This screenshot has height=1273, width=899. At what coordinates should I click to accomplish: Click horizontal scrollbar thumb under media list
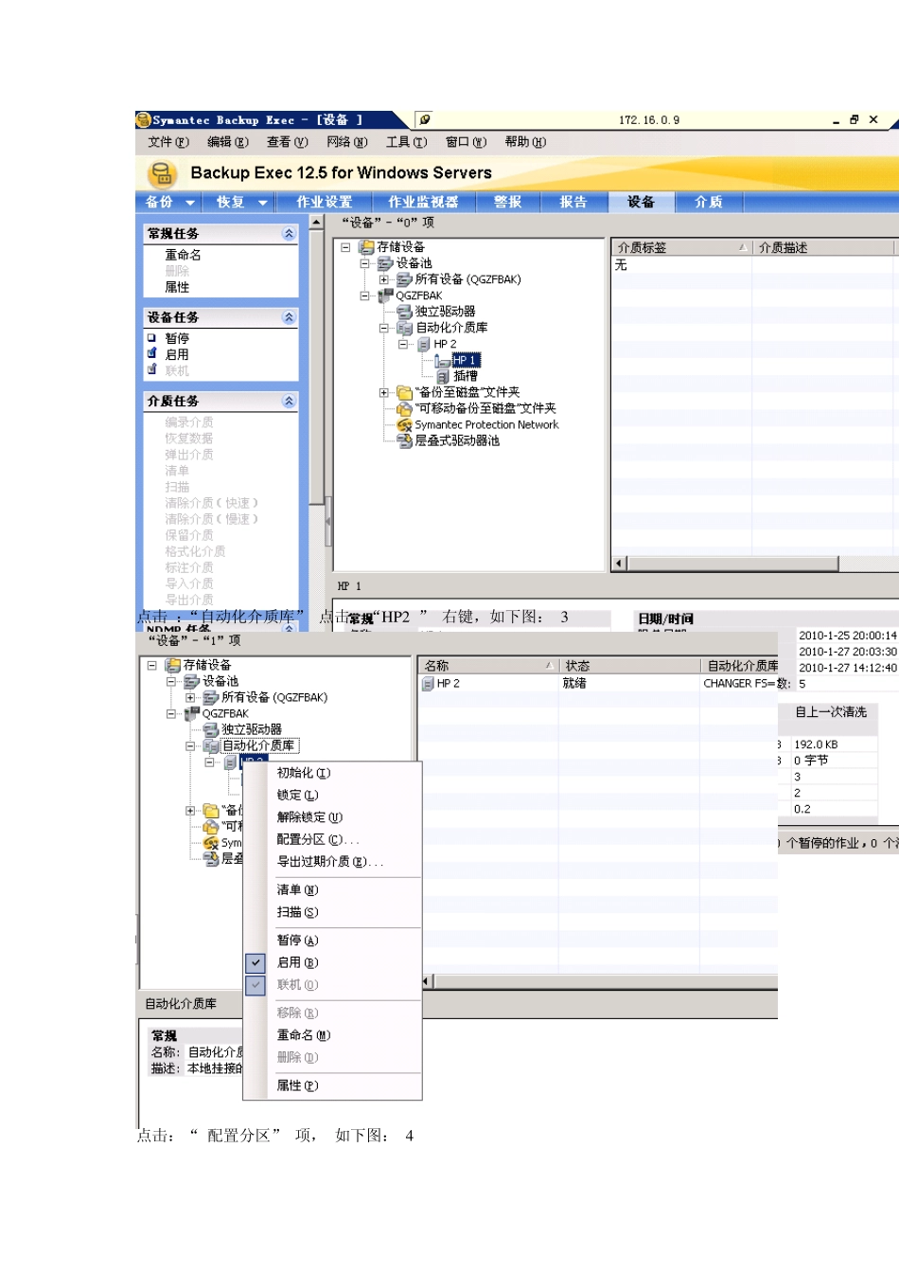733,564
